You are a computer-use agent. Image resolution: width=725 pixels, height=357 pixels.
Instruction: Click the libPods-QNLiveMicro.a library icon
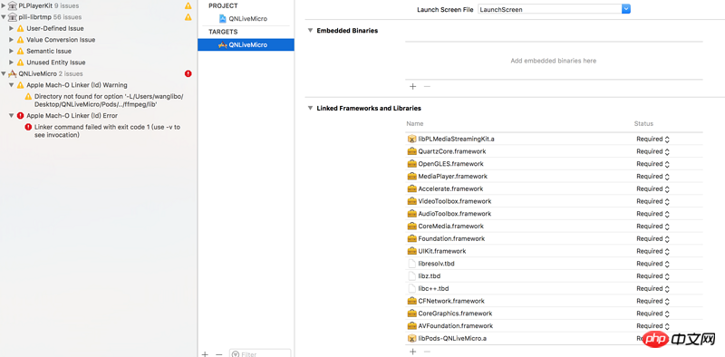coord(411,339)
